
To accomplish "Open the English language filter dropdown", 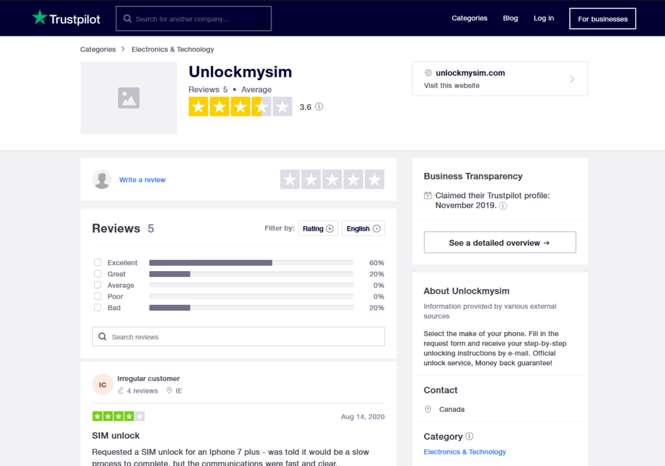I will pyautogui.click(x=364, y=228).
